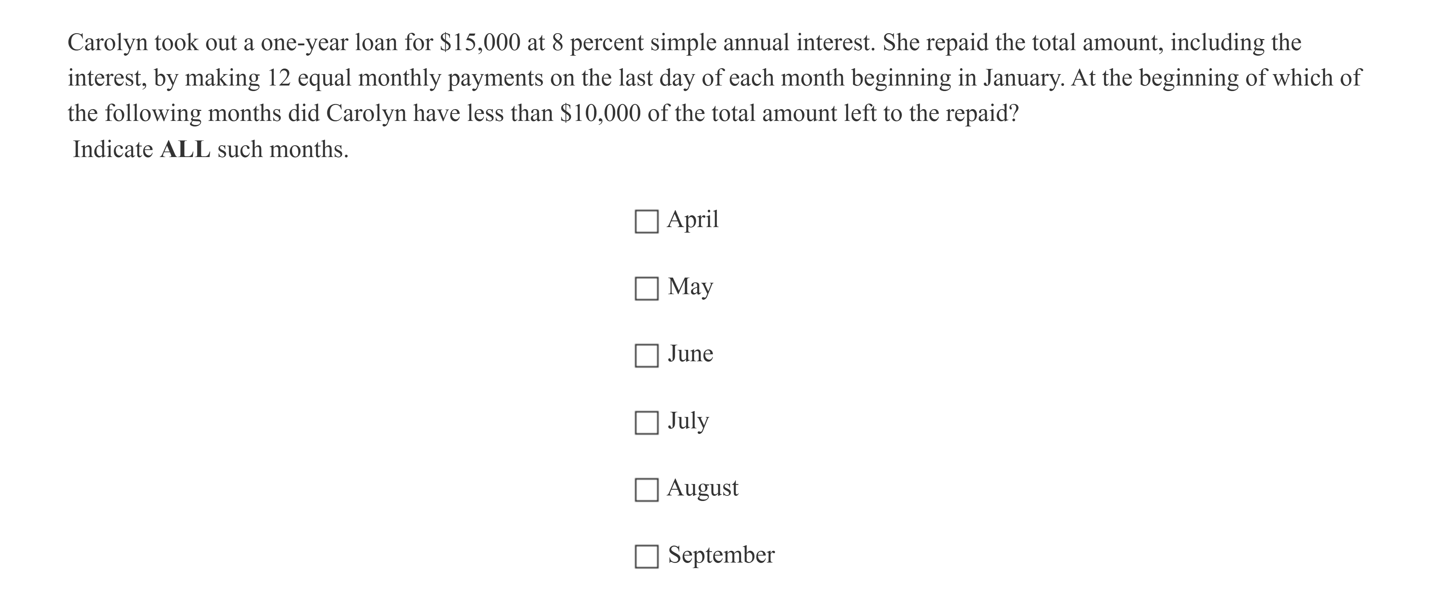Click the April option label

pos(692,219)
